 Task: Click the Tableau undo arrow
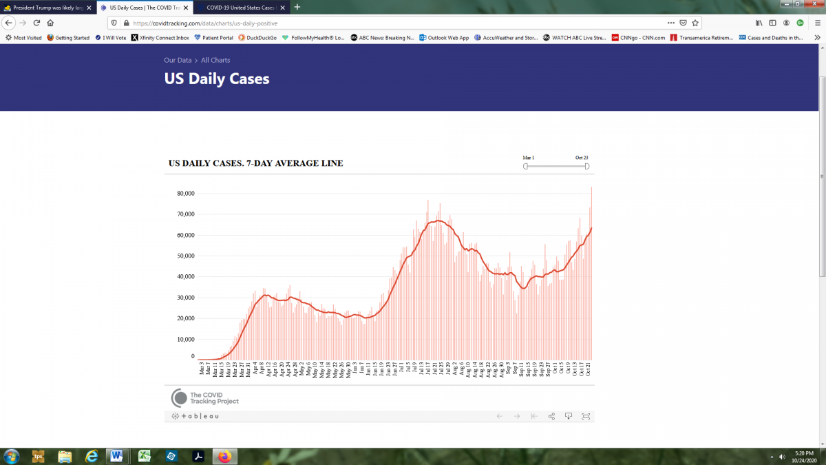point(499,416)
